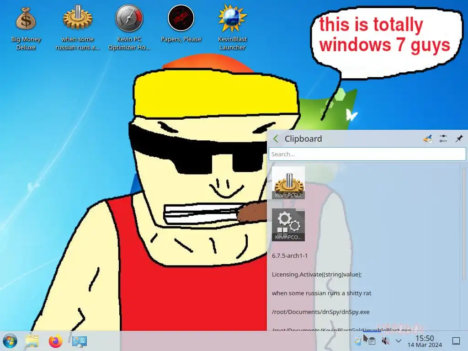Viewport: 468px width, 351px height.
Task: Select the '/root/Documents/dnSpy/dnSpy.exe' clipboard entry
Action: (x=320, y=312)
